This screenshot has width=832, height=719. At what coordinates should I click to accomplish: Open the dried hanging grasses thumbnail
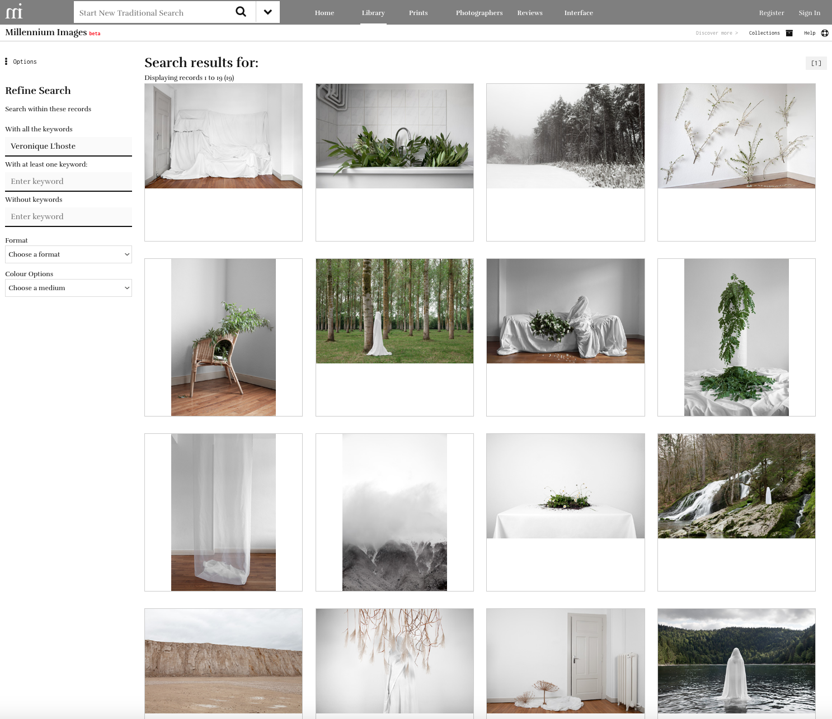coord(394,661)
